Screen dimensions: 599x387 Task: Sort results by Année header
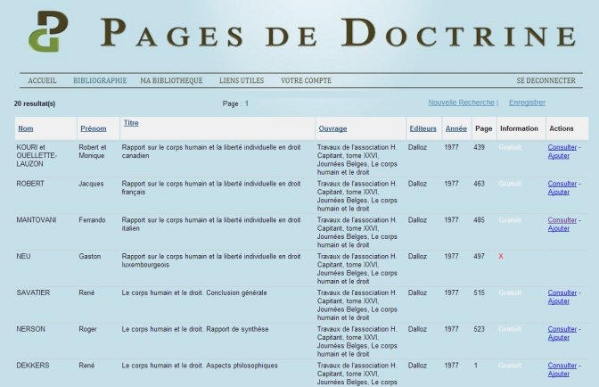456,128
